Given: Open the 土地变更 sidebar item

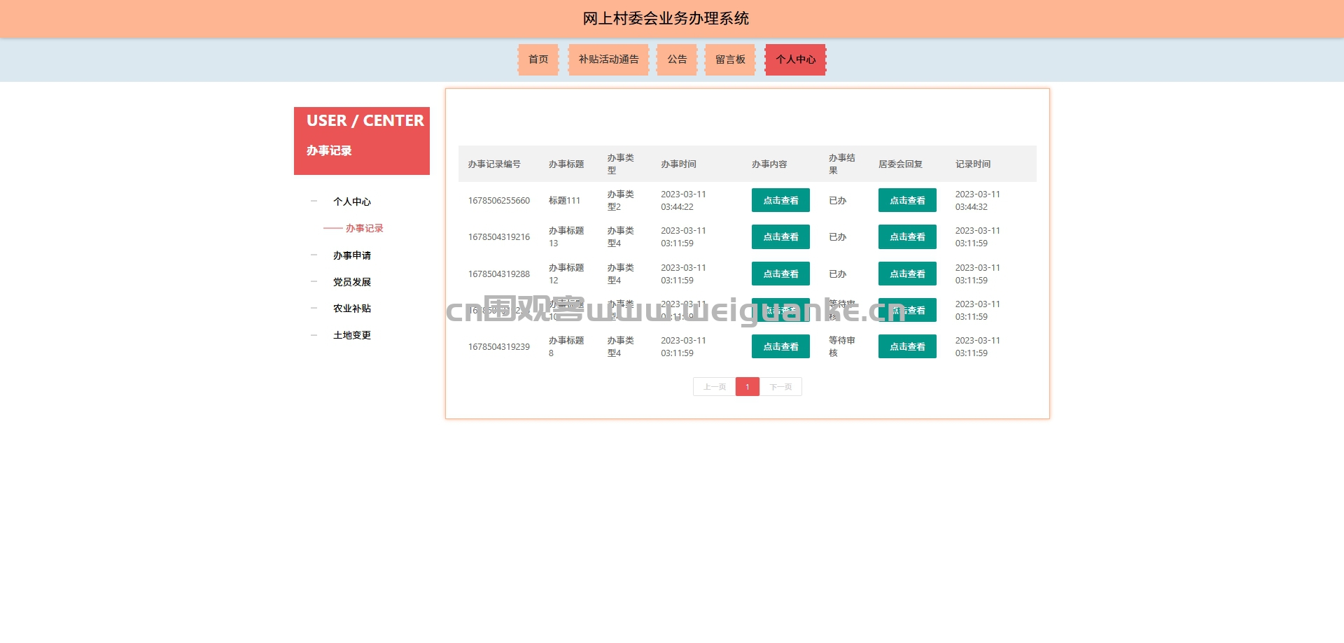Looking at the screenshot, I should coord(352,335).
